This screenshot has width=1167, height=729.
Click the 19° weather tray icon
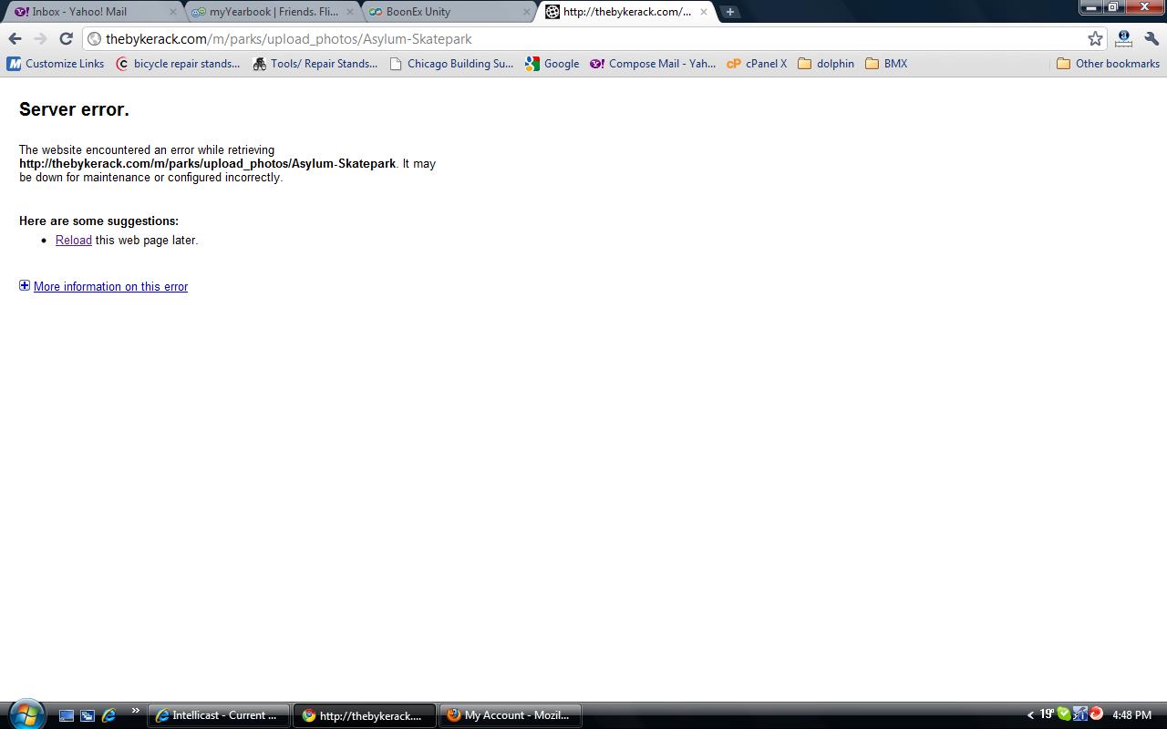(1047, 714)
